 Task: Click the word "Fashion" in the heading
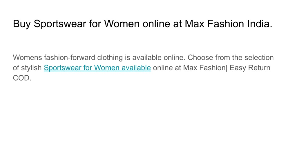(x=226, y=24)
